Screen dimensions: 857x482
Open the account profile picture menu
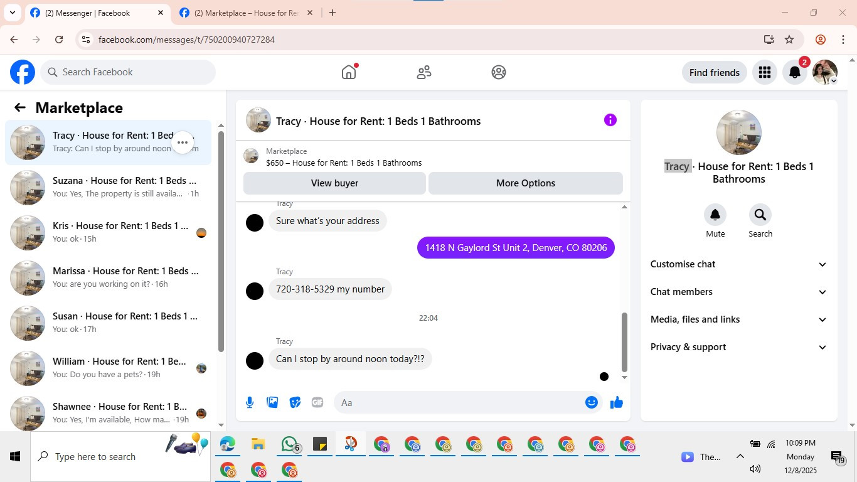pos(825,72)
